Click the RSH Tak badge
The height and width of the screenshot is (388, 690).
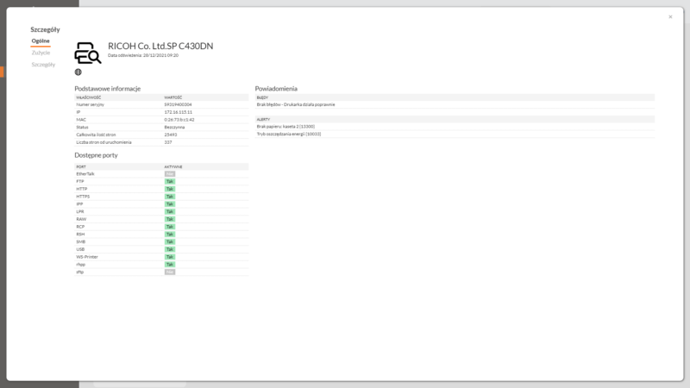click(170, 235)
